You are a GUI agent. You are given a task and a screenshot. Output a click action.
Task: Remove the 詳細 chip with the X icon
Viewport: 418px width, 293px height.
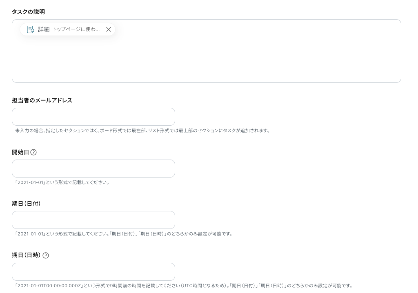(x=109, y=29)
